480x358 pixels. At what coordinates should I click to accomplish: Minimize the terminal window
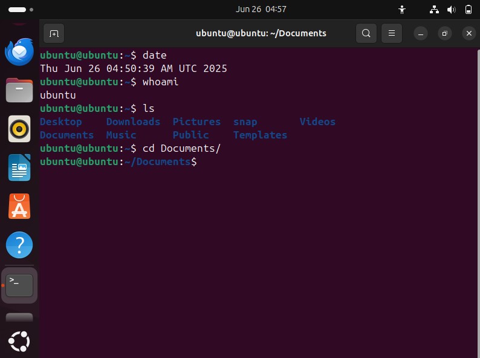[x=421, y=33]
